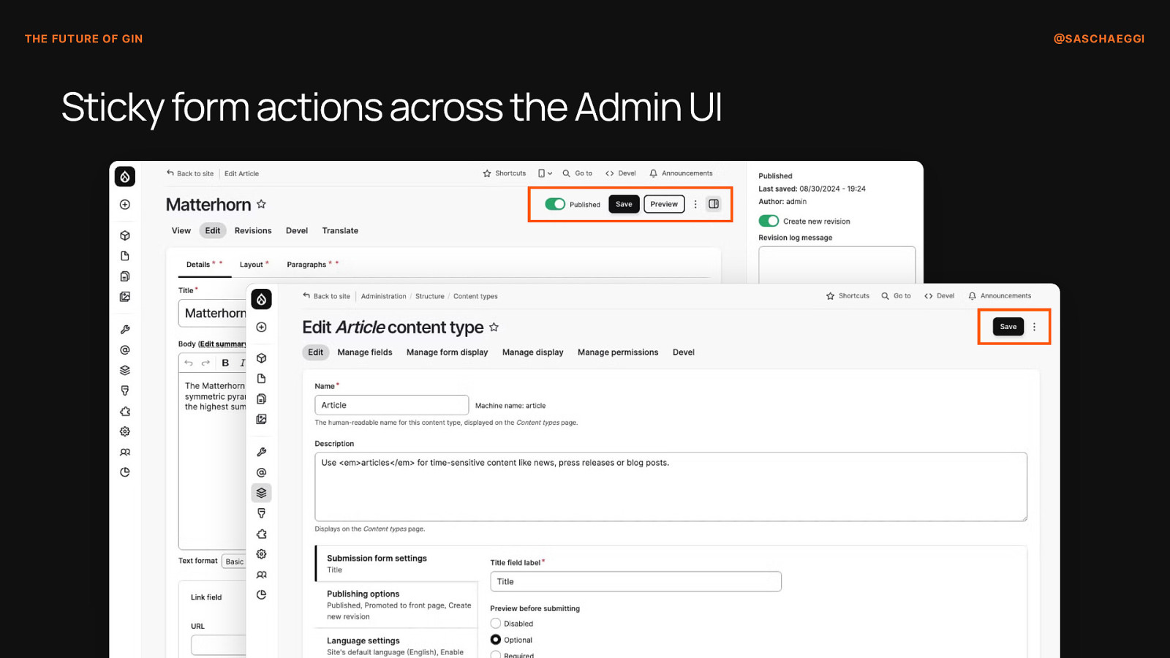Open the cube icon in the Article window sidebar
Viewport: 1170px width, 658px height.
[x=261, y=358]
